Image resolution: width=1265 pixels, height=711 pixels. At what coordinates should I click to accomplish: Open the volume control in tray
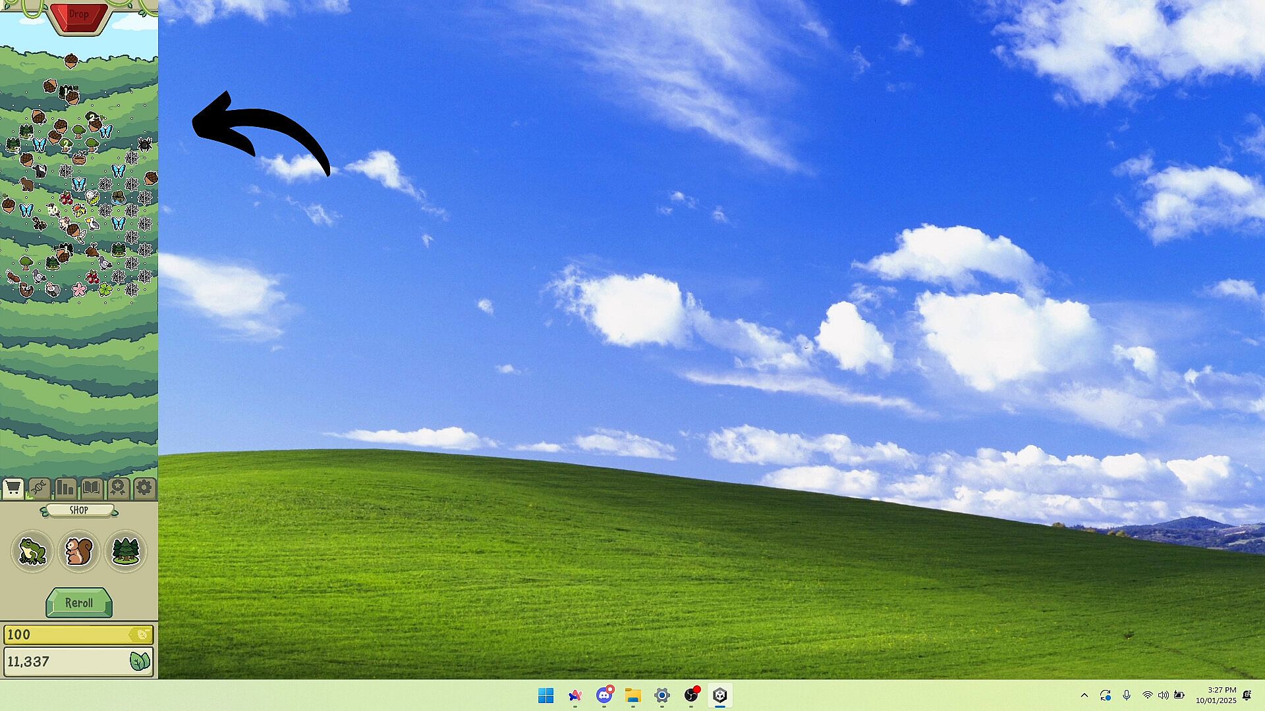[x=1163, y=695]
